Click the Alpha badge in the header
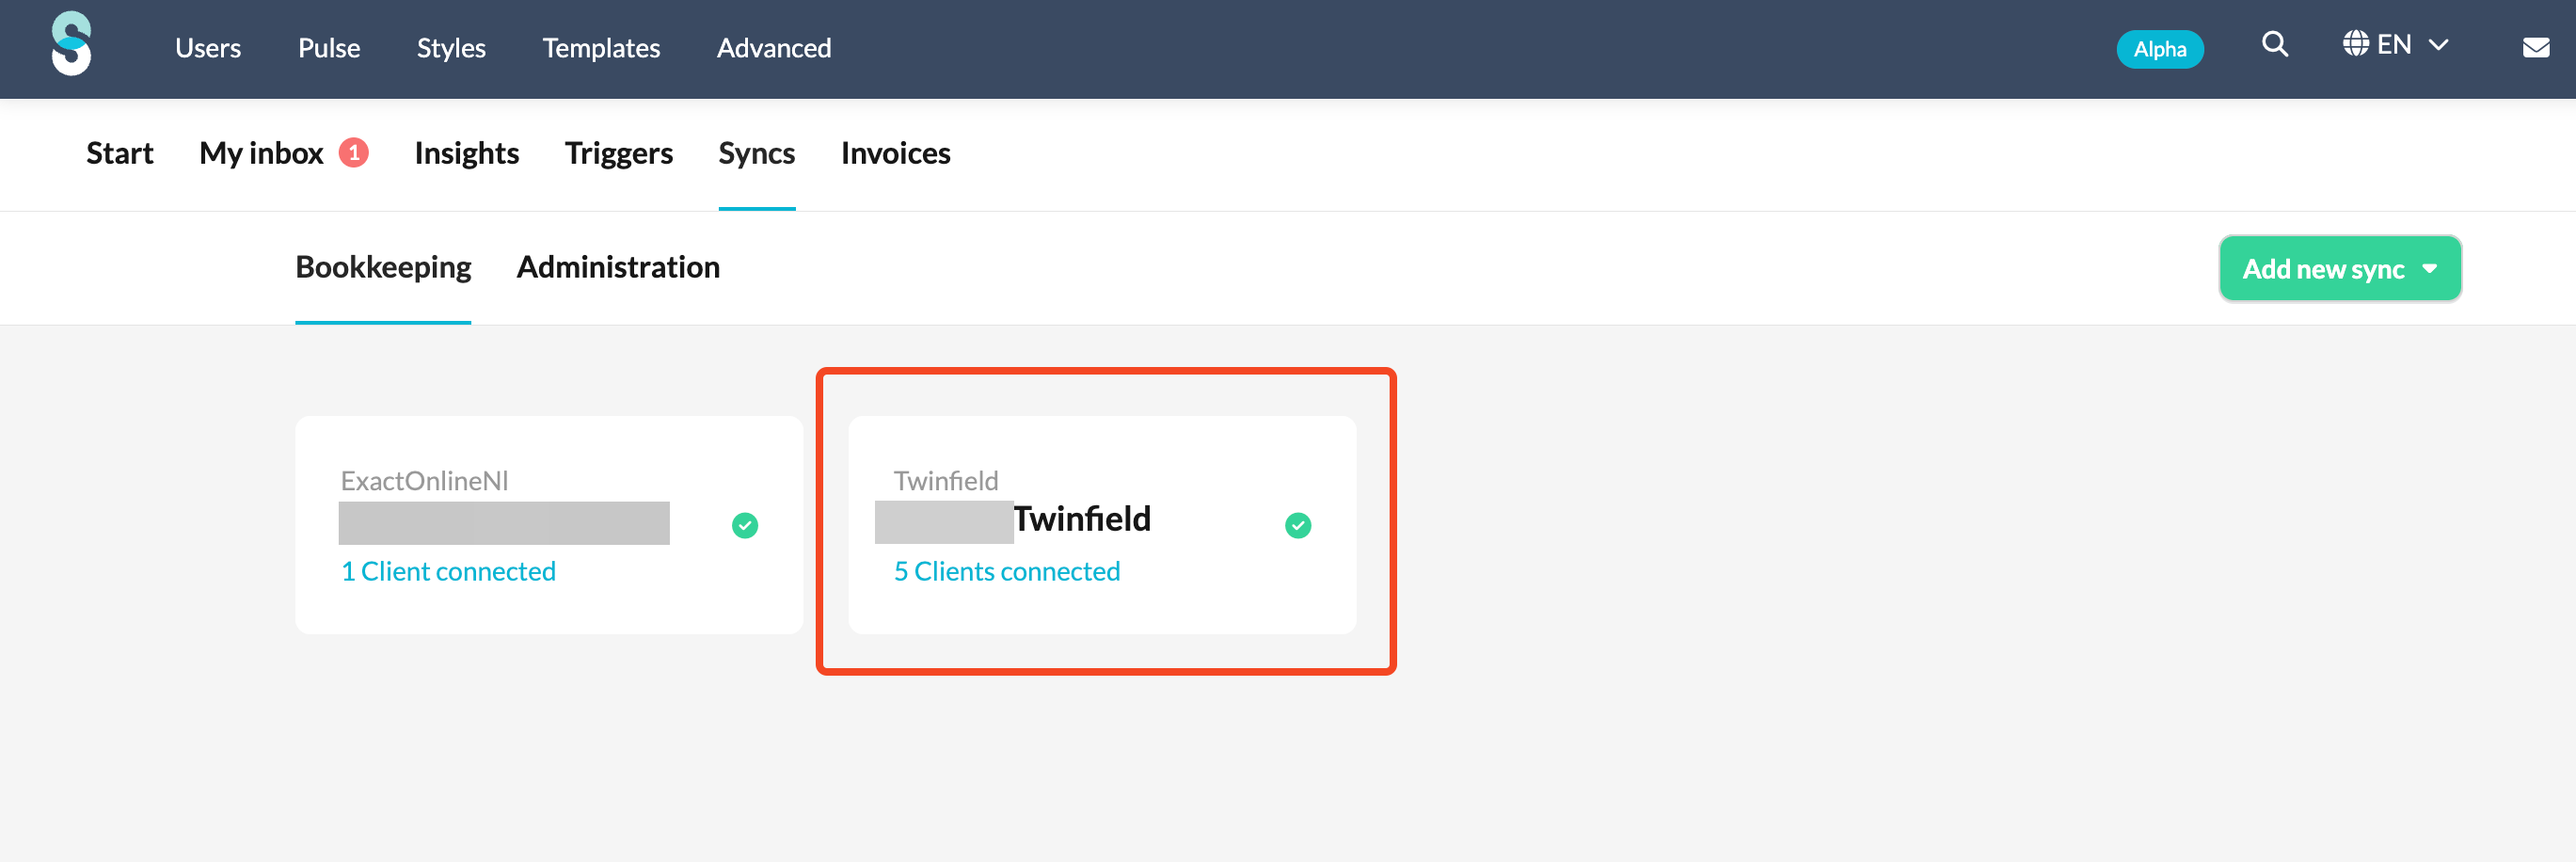This screenshot has height=862, width=2576. tap(2160, 49)
